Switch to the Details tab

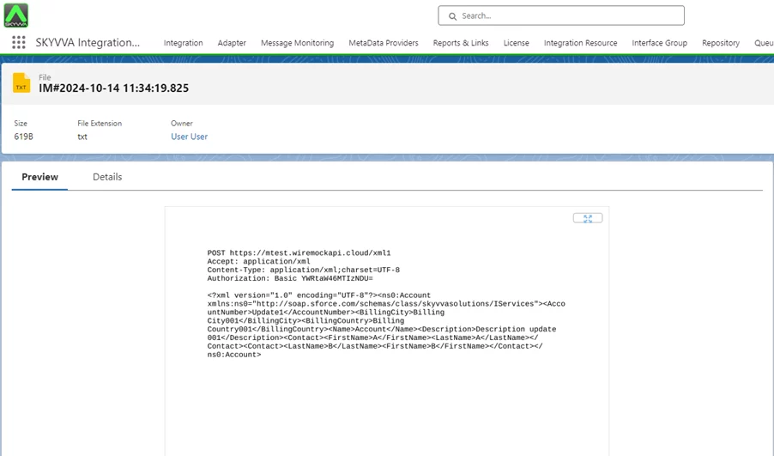pos(107,177)
